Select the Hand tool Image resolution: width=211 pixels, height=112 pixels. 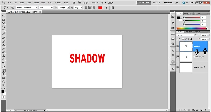coord(3,82)
